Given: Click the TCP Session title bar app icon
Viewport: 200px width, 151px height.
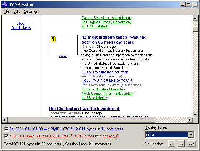Looking at the screenshot, I should (x=5, y=5).
